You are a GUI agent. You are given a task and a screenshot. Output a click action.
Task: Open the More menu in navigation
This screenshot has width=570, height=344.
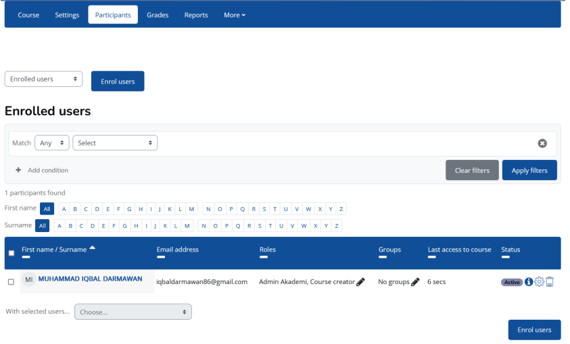235,15
